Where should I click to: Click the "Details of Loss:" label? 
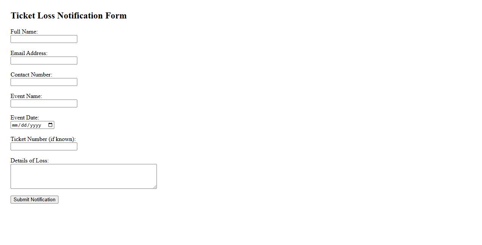coord(29,161)
